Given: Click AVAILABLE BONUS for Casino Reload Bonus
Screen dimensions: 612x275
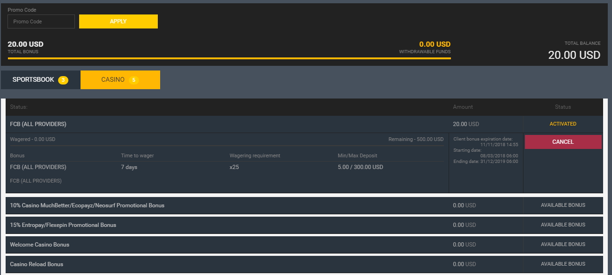Looking at the screenshot, I should coord(563,264).
